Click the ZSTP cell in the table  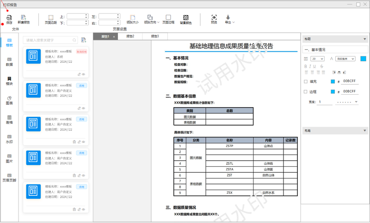[x=229, y=146]
